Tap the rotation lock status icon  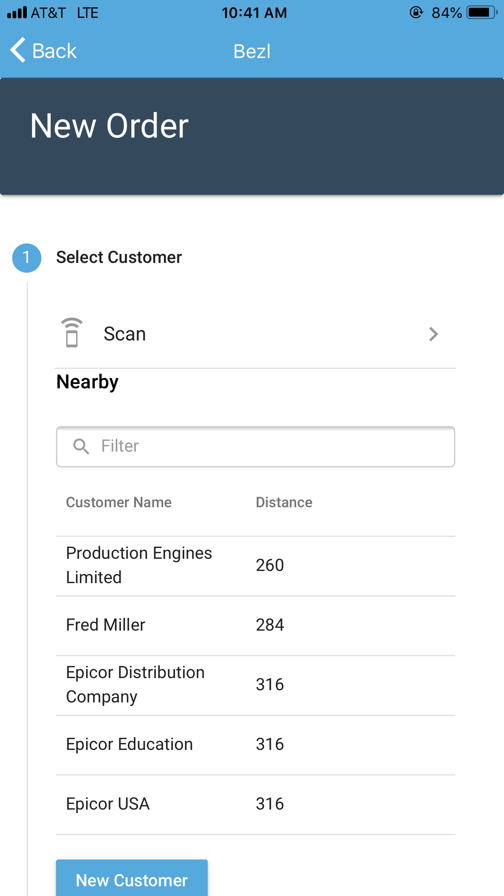[x=416, y=13]
